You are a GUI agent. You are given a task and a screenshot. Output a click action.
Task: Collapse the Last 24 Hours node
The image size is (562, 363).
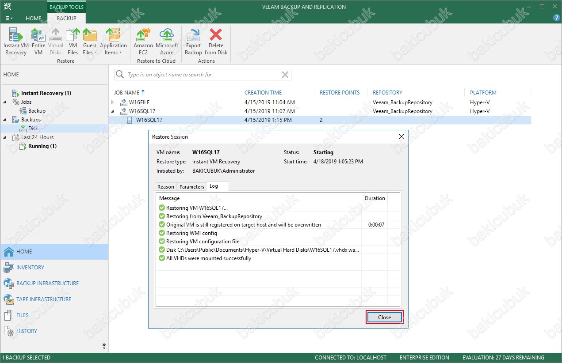[5, 137]
